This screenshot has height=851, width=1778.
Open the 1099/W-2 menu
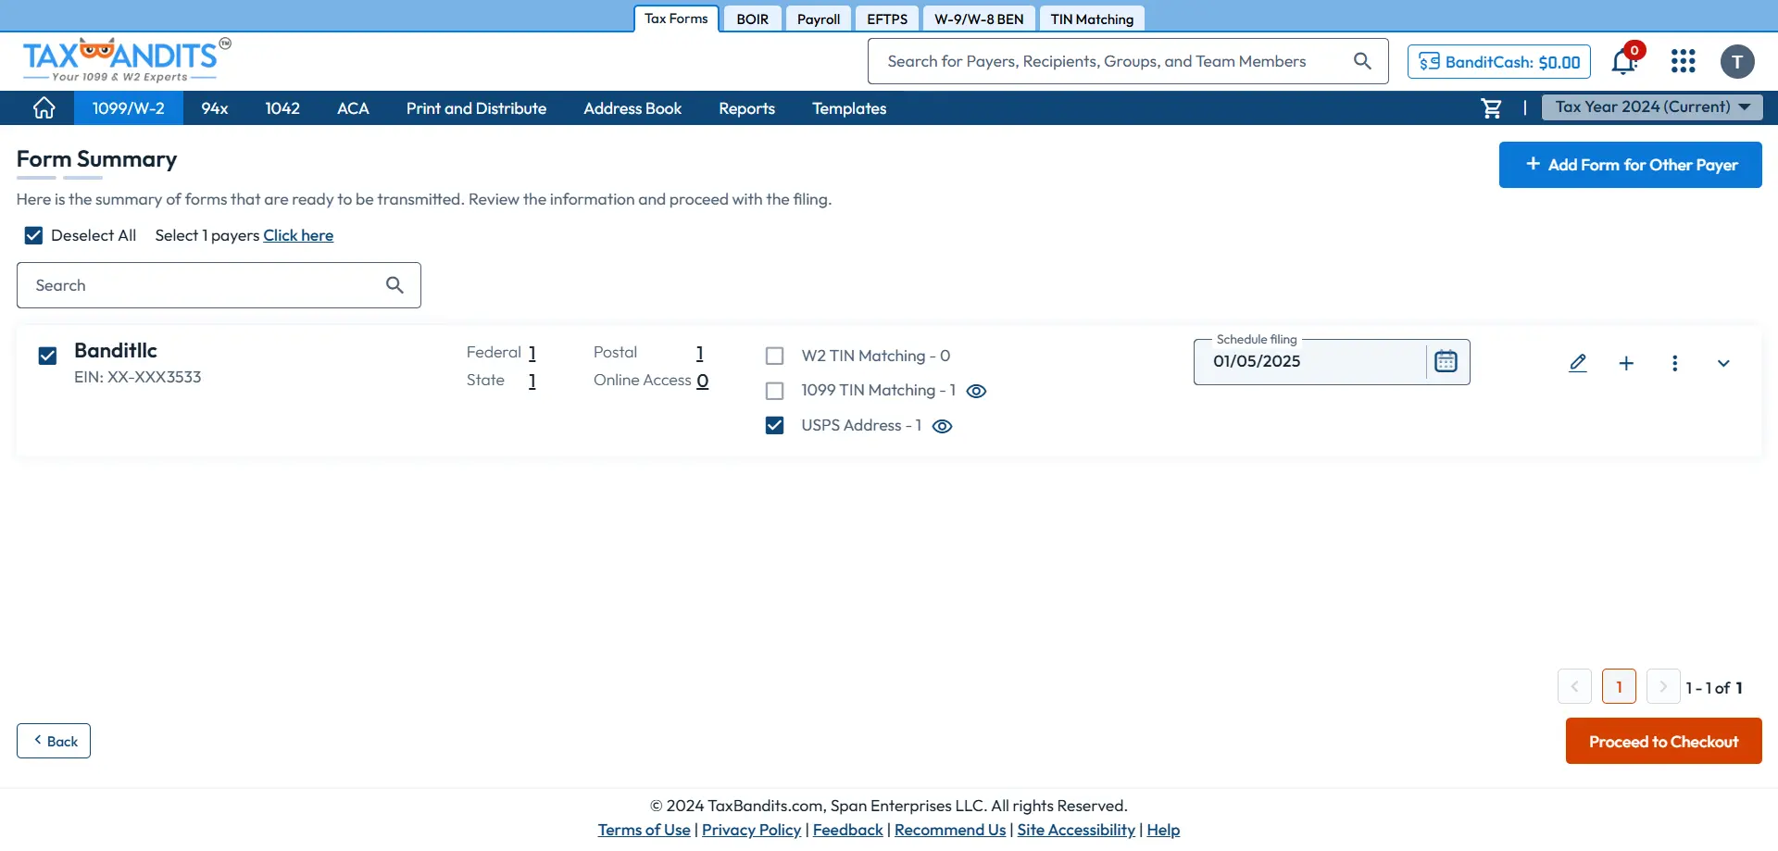pyautogui.click(x=128, y=108)
